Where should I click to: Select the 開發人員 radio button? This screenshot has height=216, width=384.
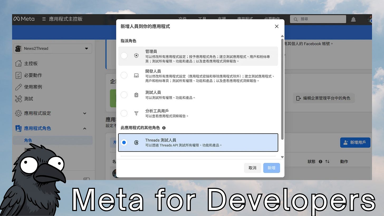point(124,75)
